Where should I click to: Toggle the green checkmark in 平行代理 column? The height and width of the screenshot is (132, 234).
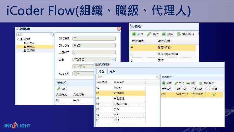tap(214, 95)
